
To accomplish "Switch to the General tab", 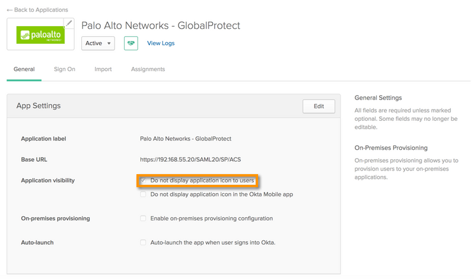I will pyautogui.click(x=24, y=69).
